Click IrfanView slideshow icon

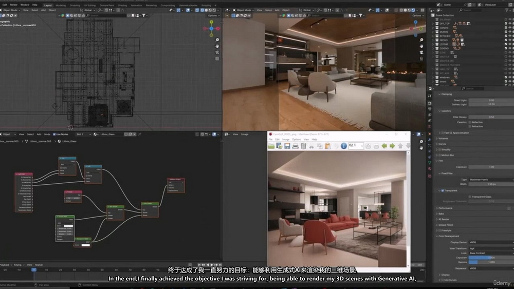279,146
